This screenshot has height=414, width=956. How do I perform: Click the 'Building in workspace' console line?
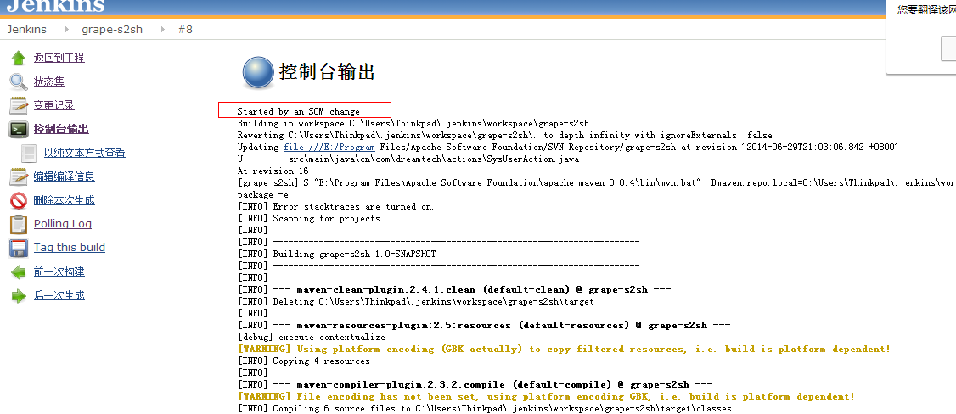click(413, 124)
